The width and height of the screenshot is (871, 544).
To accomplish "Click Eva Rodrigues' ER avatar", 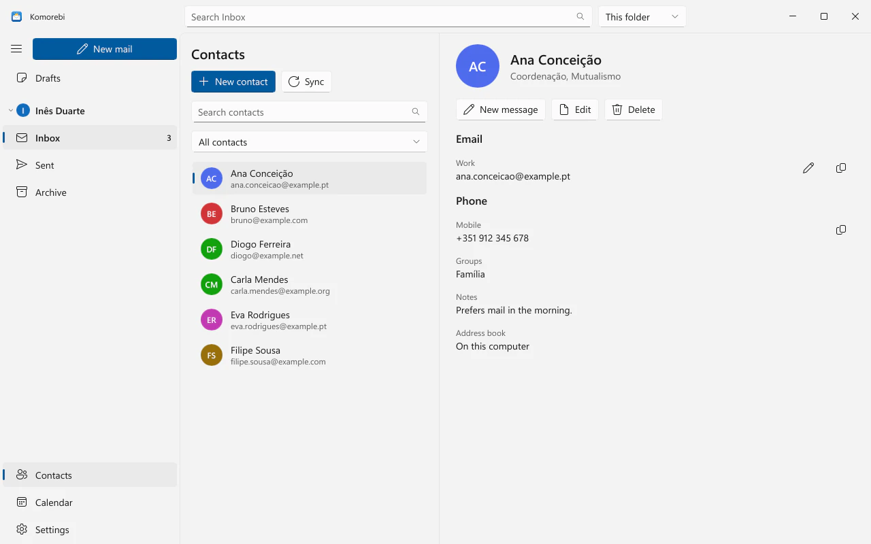I will pyautogui.click(x=212, y=320).
